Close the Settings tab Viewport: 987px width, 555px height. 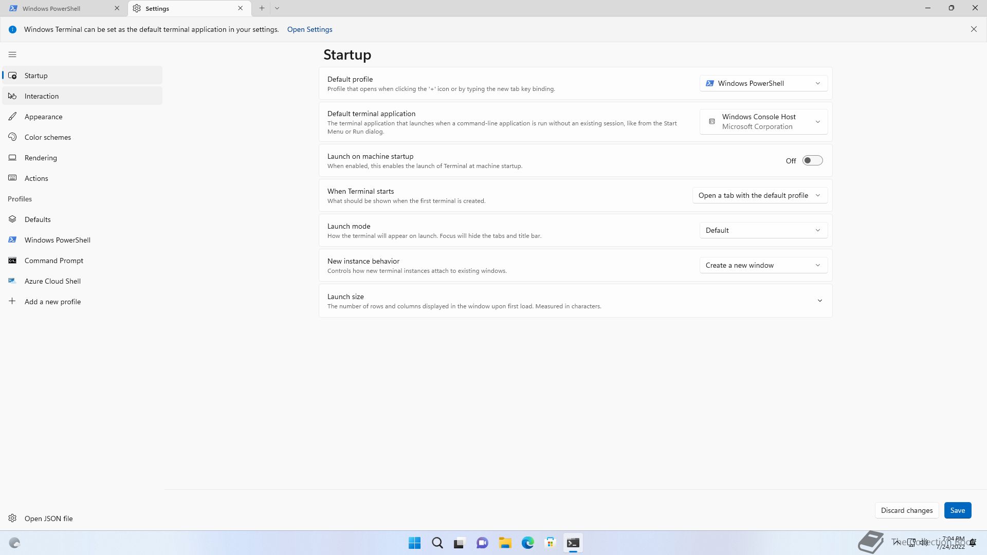tap(240, 8)
